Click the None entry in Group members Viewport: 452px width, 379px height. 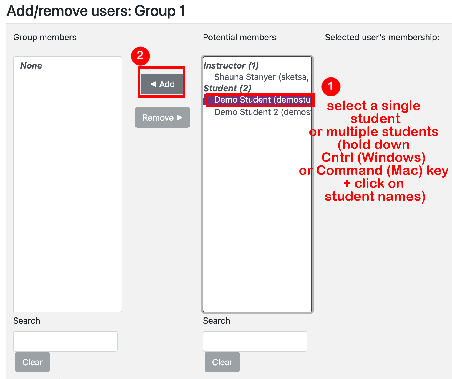31,66
